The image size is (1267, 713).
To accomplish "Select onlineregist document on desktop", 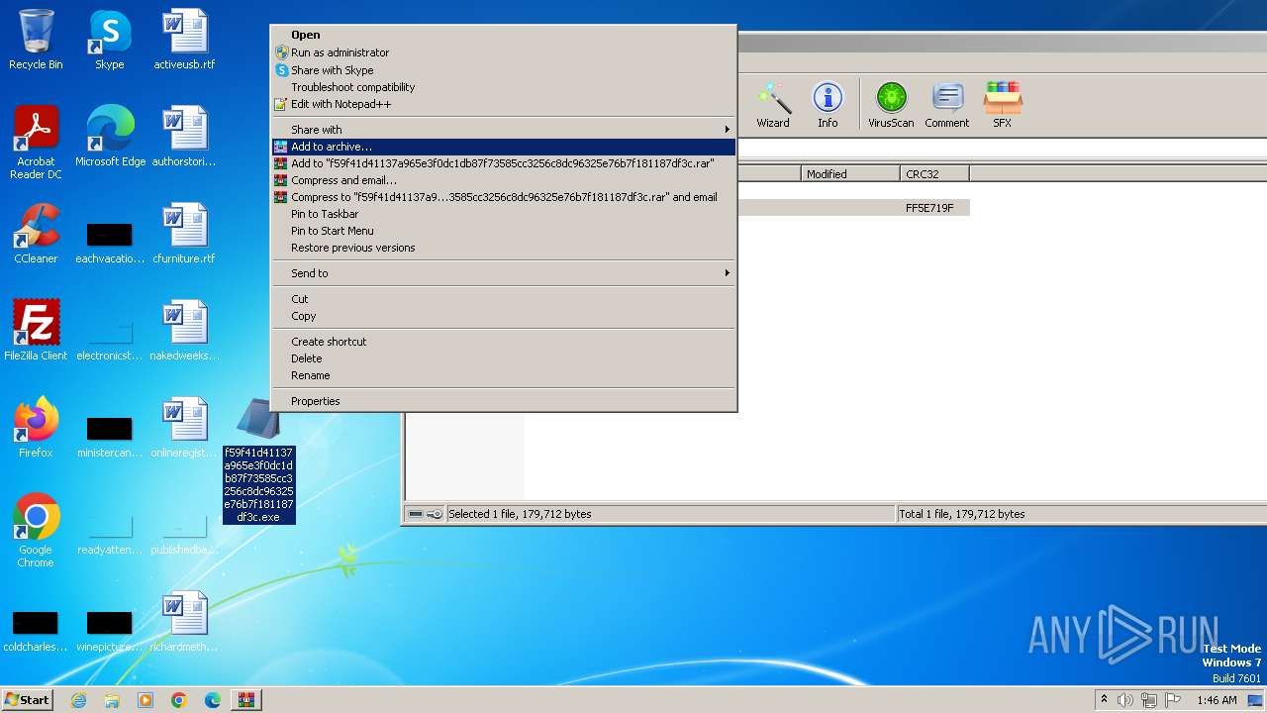I will (184, 428).
